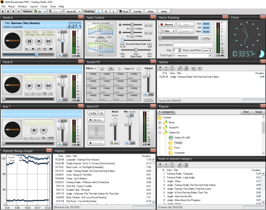Click the Pause icon in the top toolbar
This screenshot has width=266, height=210.
[x=8, y=11]
